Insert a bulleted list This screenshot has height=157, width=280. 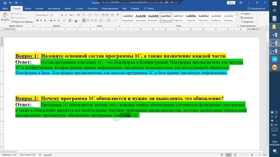(x=84, y=15)
